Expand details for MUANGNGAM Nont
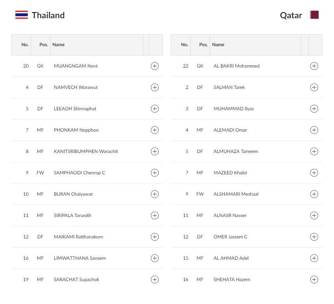Image resolution: width=334 pixels, height=304 pixels. (155, 66)
